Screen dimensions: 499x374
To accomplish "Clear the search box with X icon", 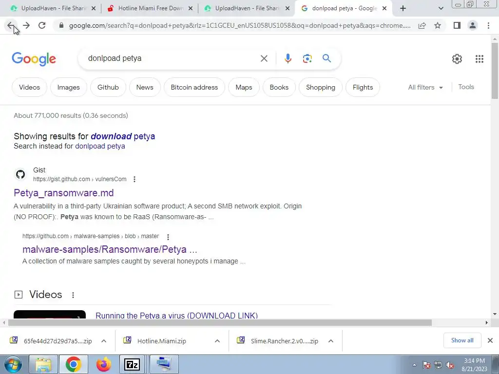I will click(x=264, y=58).
